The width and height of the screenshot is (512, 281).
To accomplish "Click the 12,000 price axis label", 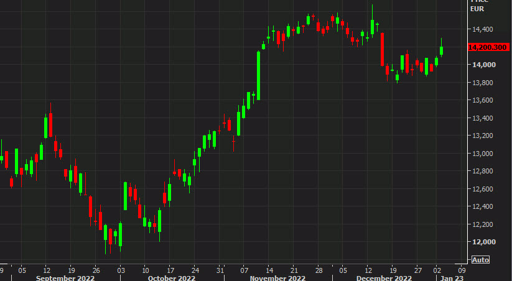I will tap(483, 242).
